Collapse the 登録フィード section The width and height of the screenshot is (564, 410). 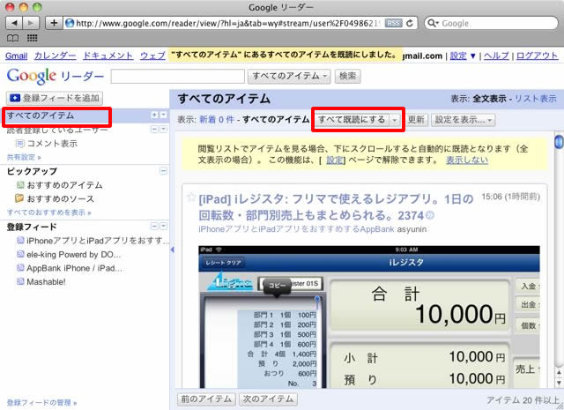coord(154,226)
